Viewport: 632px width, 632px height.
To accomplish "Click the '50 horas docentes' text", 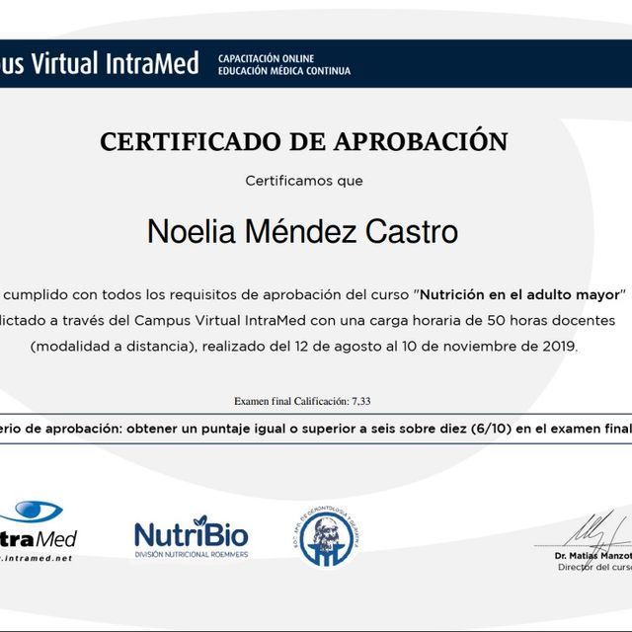I will click(551, 320).
